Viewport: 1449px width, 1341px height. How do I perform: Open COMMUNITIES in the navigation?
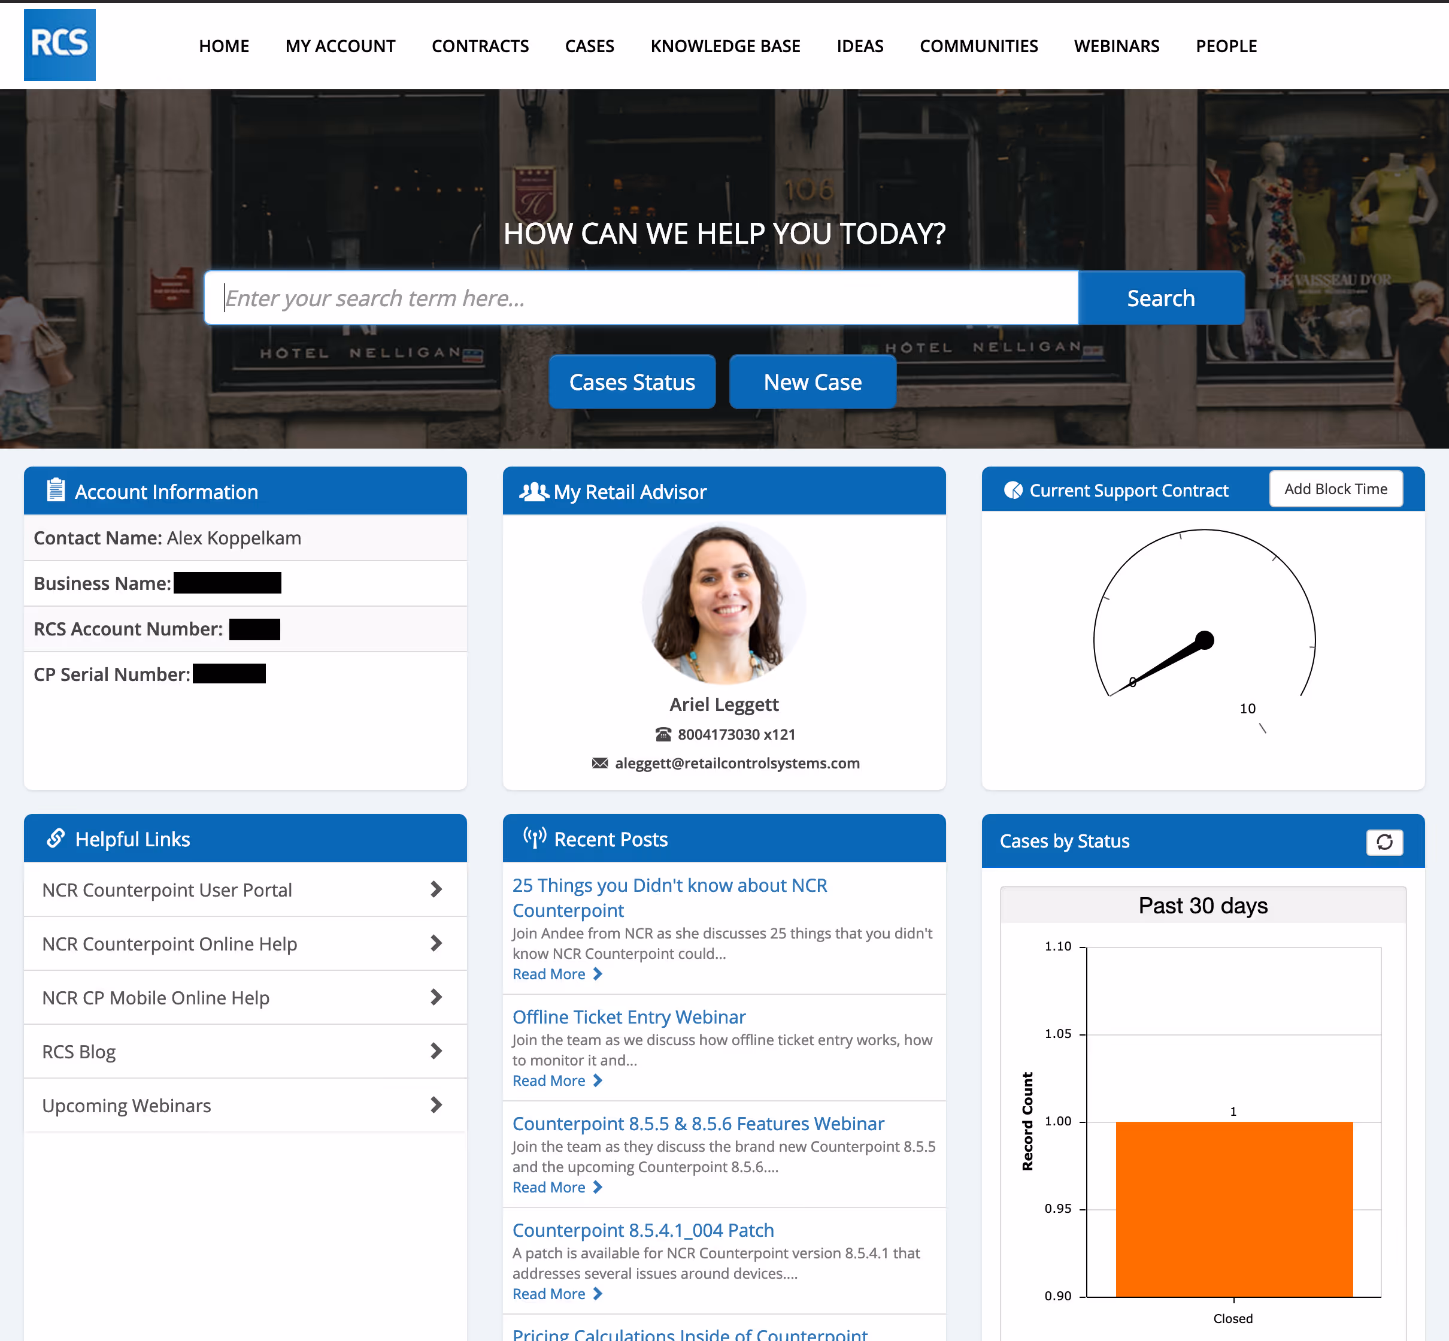(979, 46)
